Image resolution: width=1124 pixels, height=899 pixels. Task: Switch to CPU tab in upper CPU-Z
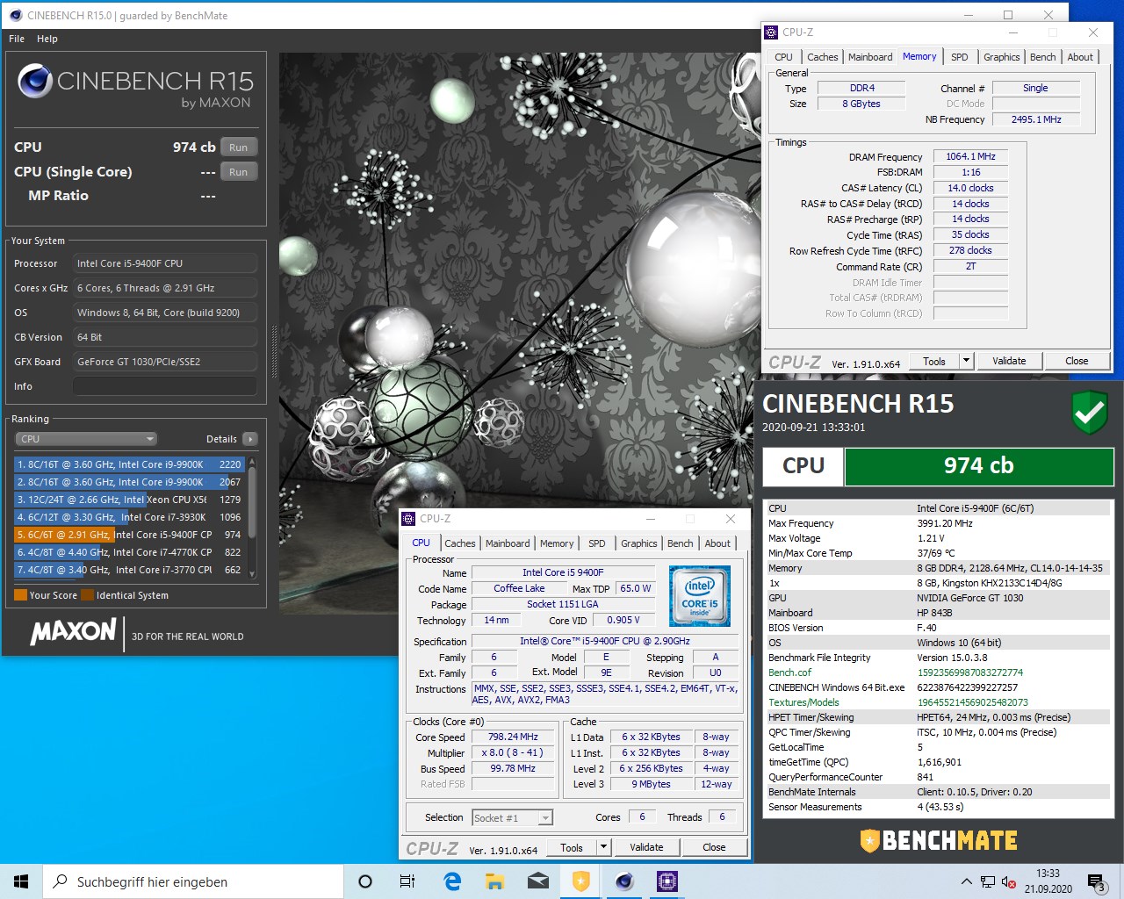coord(783,57)
